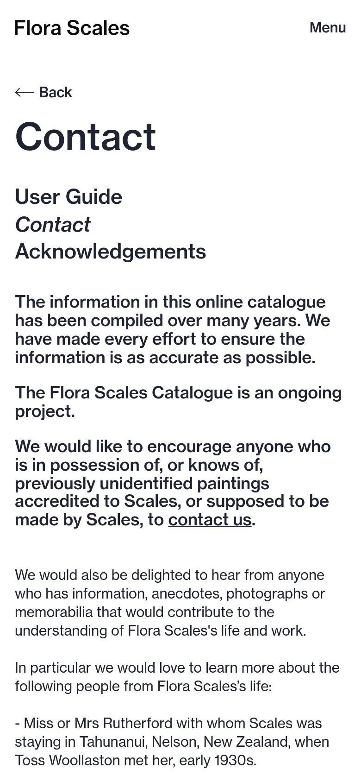Follow the underlined contact us link
Screen dimensions: 361x782
coord(210,520)
